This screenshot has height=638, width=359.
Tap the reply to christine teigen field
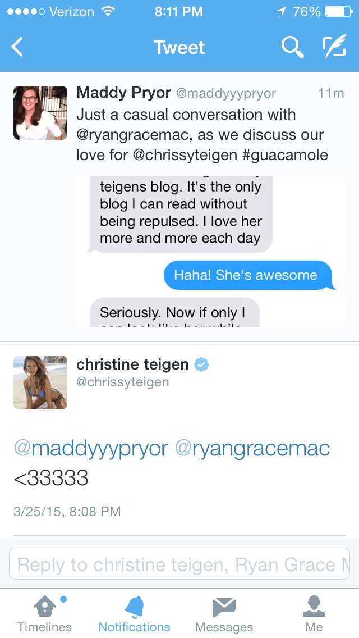pos(179,564)
